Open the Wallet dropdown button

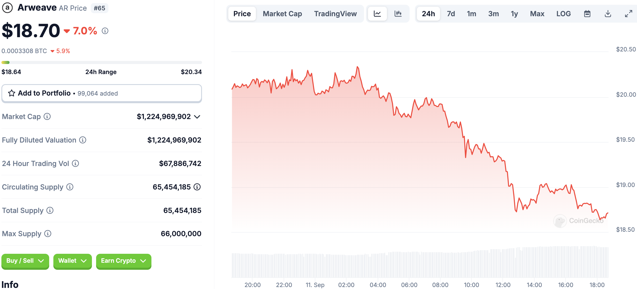coord(72,261)
